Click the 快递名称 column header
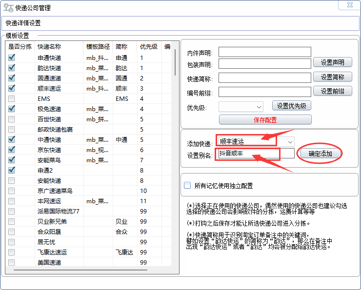 (49, 47)
